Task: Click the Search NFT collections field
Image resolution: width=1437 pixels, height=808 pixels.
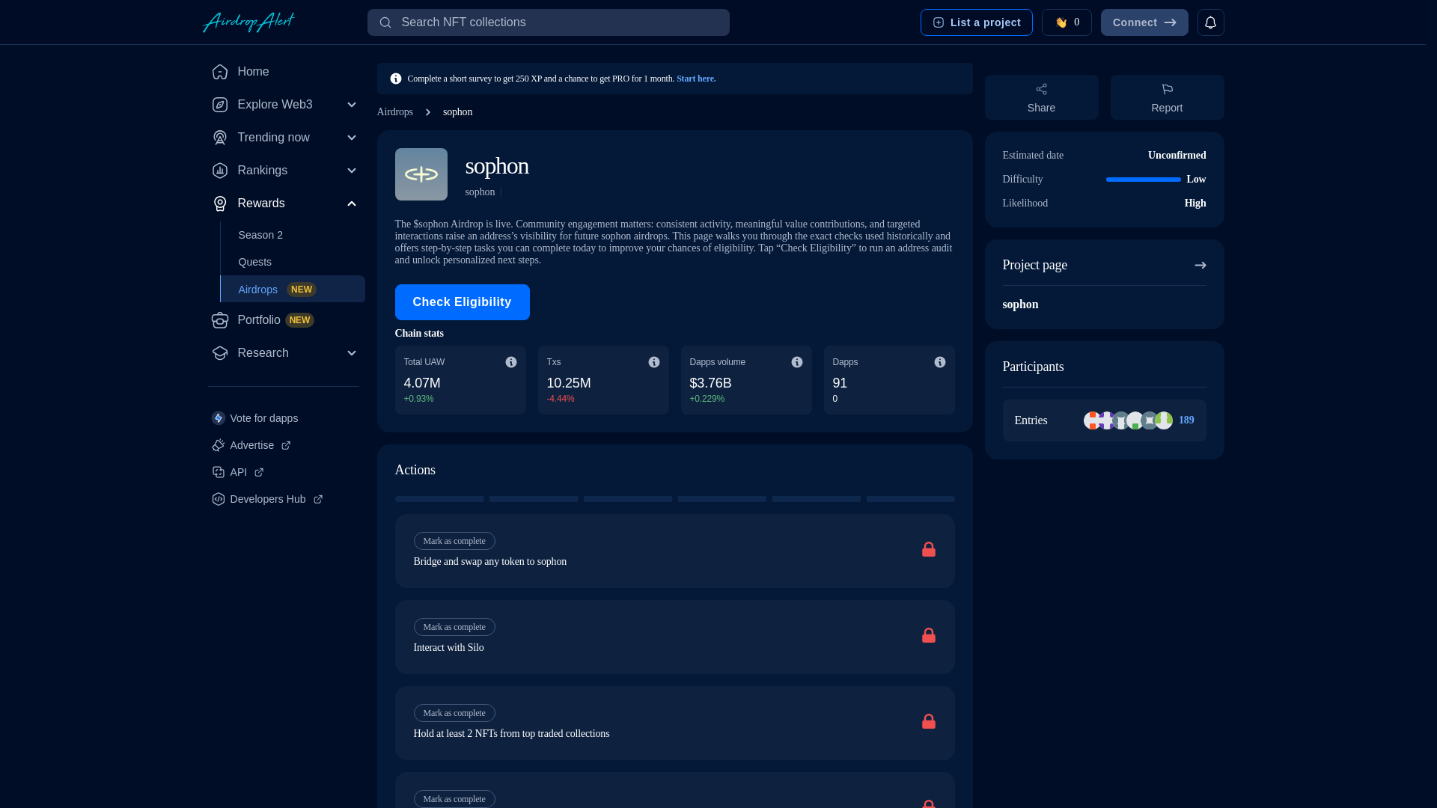Action: 548,22
